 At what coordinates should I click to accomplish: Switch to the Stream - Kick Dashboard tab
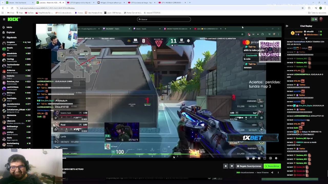coord(20,3)
